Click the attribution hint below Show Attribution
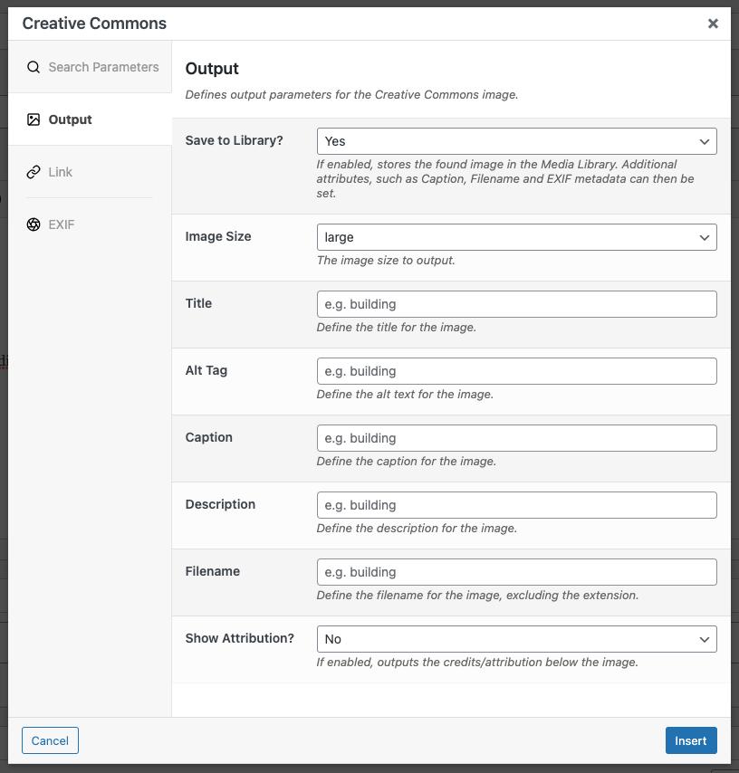This screenshot has width=739, height=773. pos(477,662)
